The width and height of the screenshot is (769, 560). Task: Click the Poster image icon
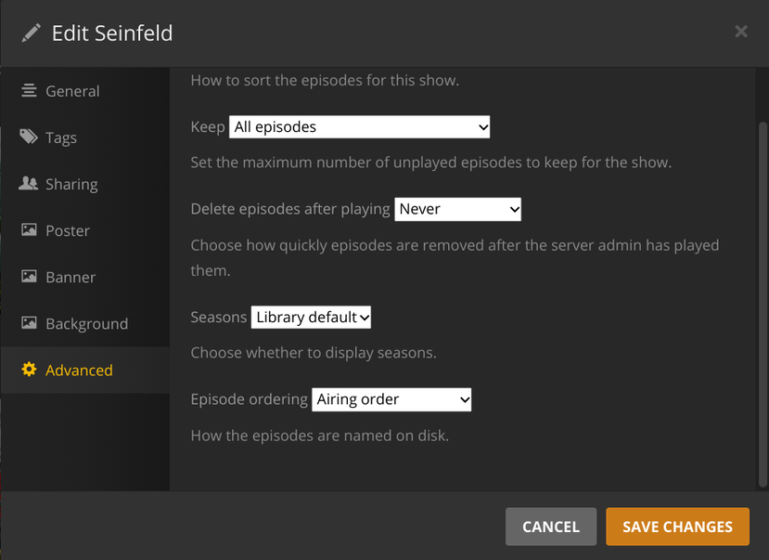click(x=29, y=230)
